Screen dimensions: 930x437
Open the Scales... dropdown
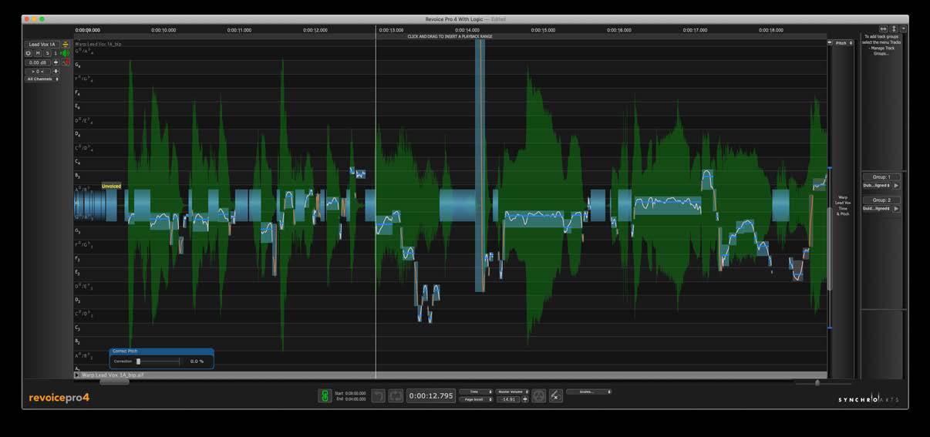click(588, 392)
